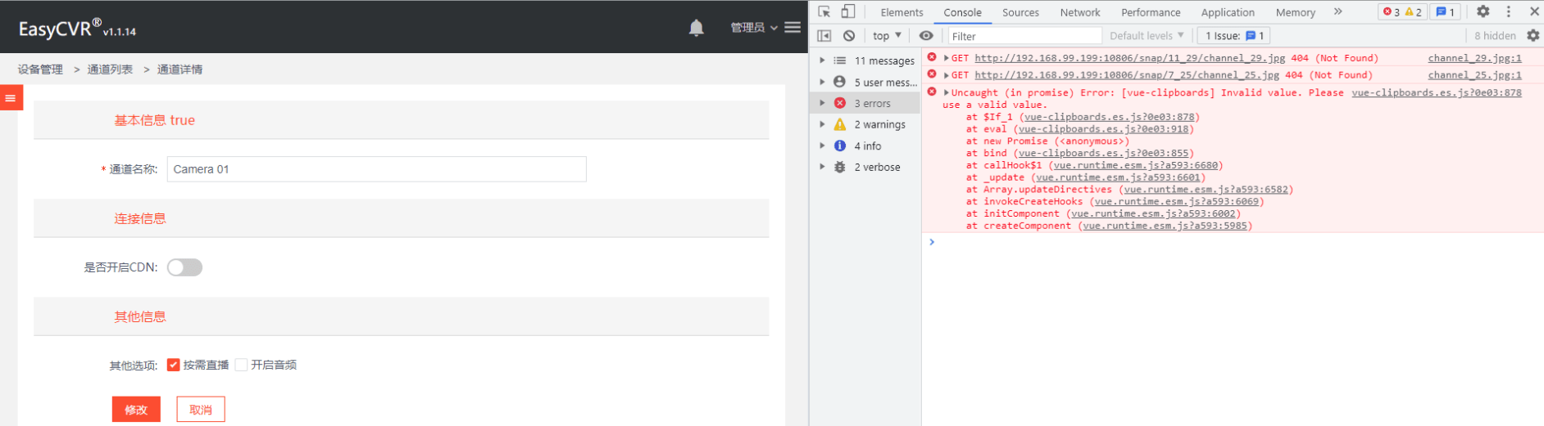Click the live expression eye icon
Screen dimensions: 1544x426
926,36
